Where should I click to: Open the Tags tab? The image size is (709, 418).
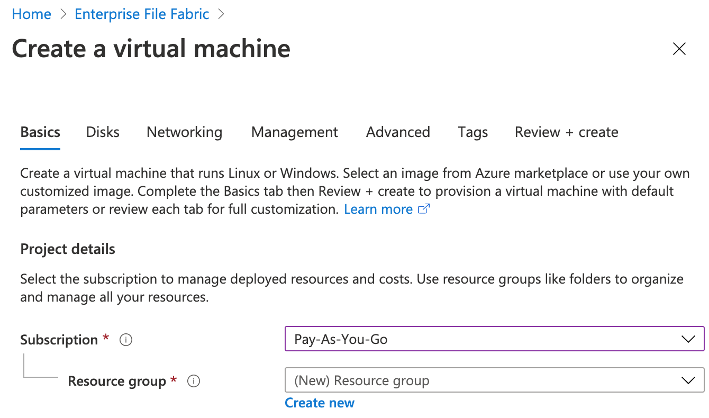[x=472, y=132]
